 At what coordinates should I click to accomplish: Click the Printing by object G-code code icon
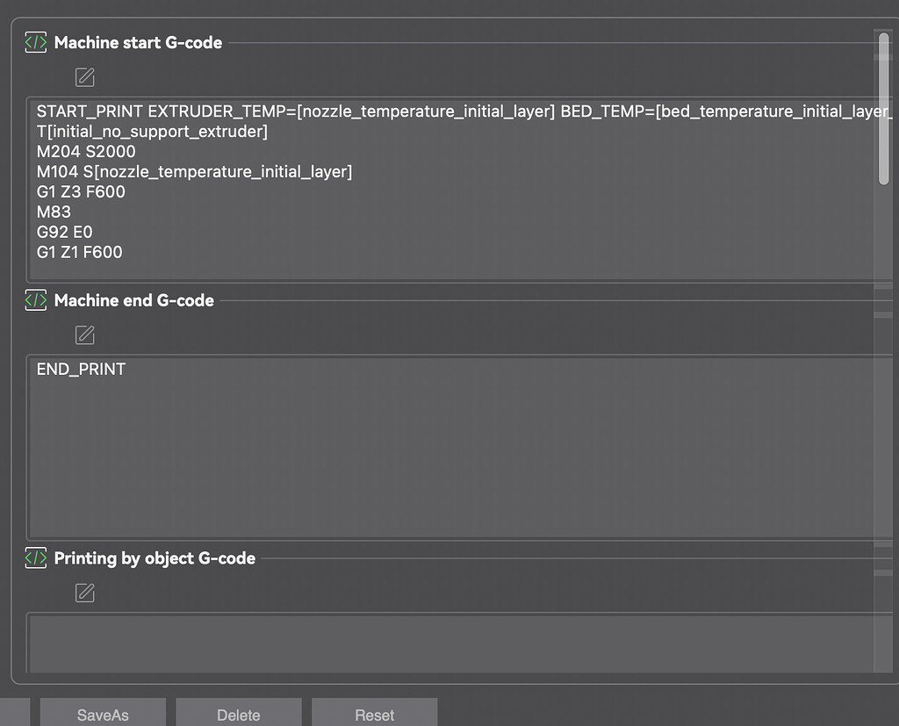click(35, 557)
